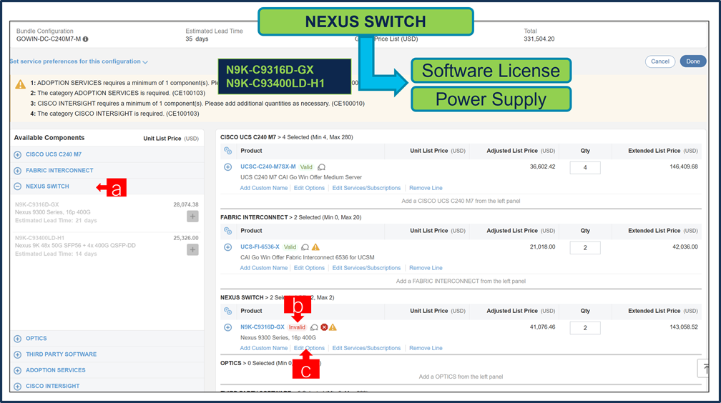Click Invalid status badge on N9K-C9316D-GX

[297, 327]
